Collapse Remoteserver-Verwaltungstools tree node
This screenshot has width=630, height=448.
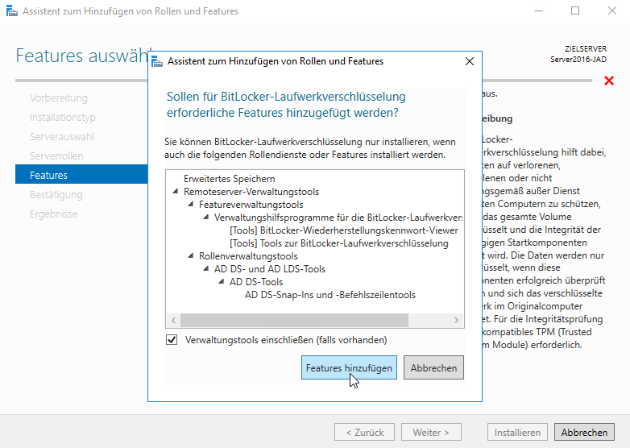[176, 192]
